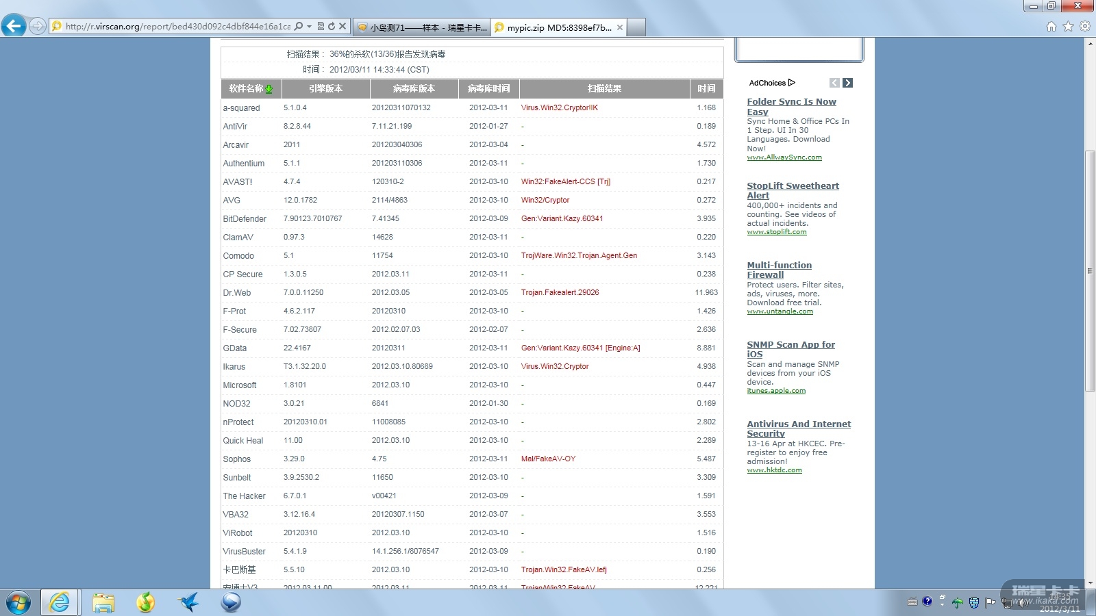Viewport: 1096px width, 616px height.
Task: Open the empty new tab button
Action: 636,27
